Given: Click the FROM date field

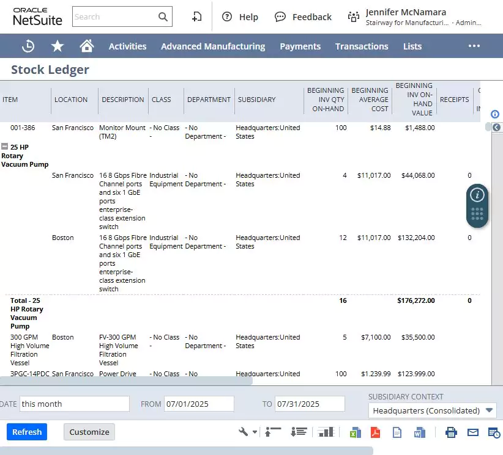Looking at the screenshot, I should coord(199,404).
